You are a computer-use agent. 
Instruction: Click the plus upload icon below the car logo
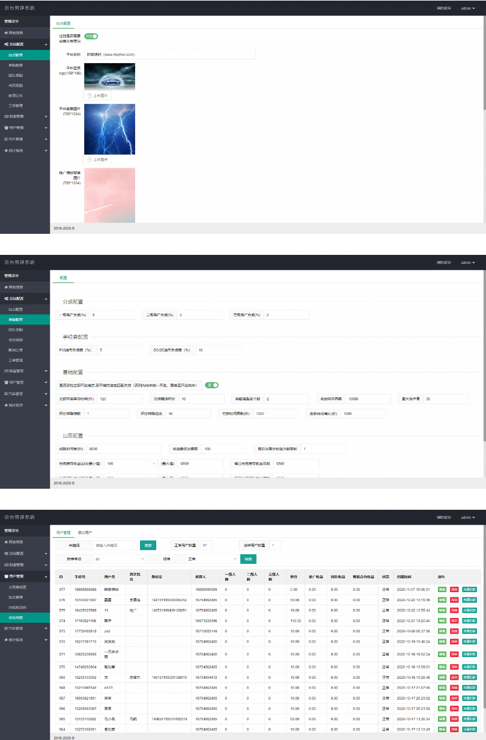[90, 96]
